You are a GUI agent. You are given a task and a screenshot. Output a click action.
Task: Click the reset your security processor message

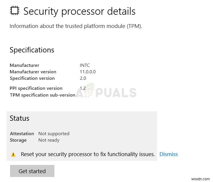point(88,154)
